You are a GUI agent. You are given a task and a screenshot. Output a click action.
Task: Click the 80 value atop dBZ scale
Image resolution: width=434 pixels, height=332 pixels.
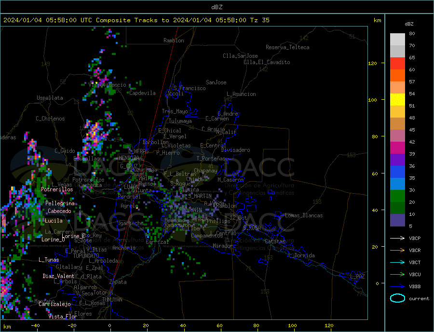[412, 33]
